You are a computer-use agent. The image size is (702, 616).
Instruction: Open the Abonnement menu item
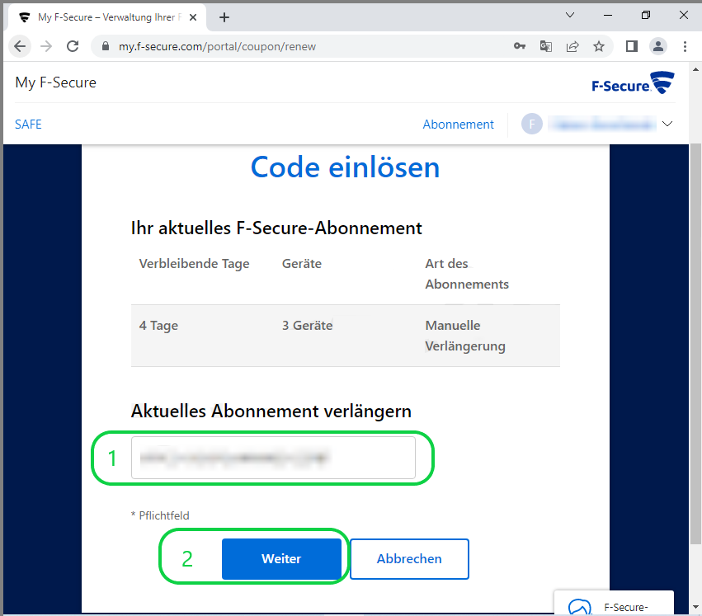pos(458,125)
